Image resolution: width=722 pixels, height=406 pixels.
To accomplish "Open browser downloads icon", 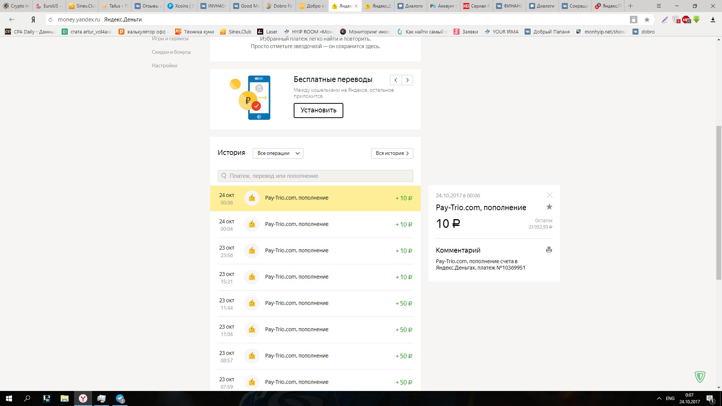I will pos(713,20).
